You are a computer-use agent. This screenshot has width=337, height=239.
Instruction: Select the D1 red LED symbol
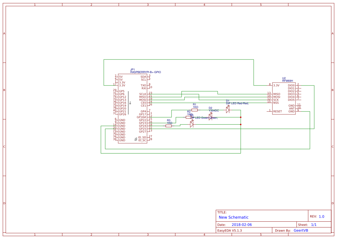point(228,110)
